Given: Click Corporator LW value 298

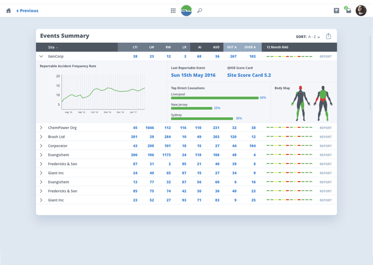Looking at the screenshot, I should coord(151,146).
